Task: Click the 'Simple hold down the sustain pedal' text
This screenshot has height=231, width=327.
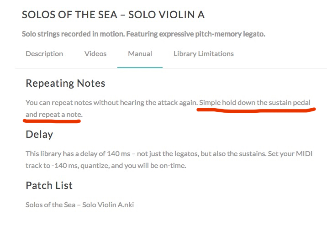Action: (x=256, y=103)
